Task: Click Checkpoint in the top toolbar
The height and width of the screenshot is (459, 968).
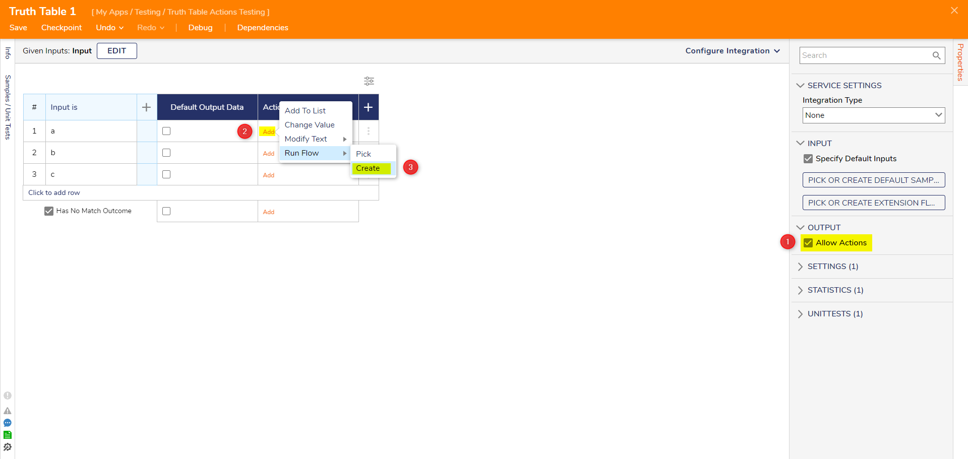Action: coord(62,28)
